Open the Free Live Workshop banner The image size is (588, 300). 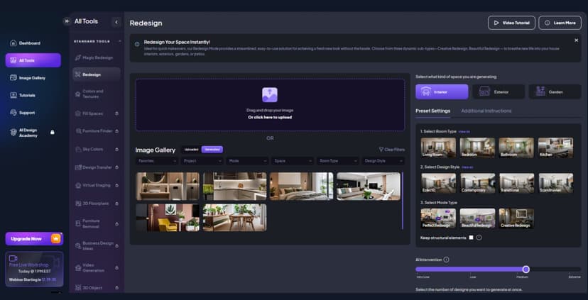[34, 269]
